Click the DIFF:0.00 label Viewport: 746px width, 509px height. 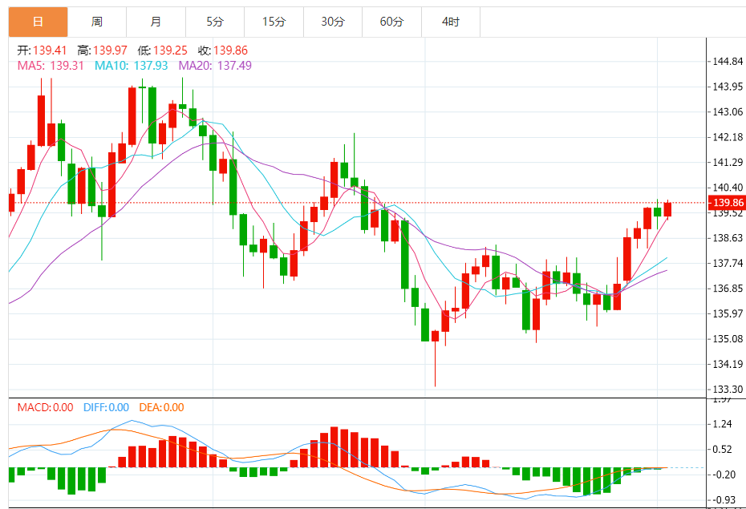click(x=106, y=407)
